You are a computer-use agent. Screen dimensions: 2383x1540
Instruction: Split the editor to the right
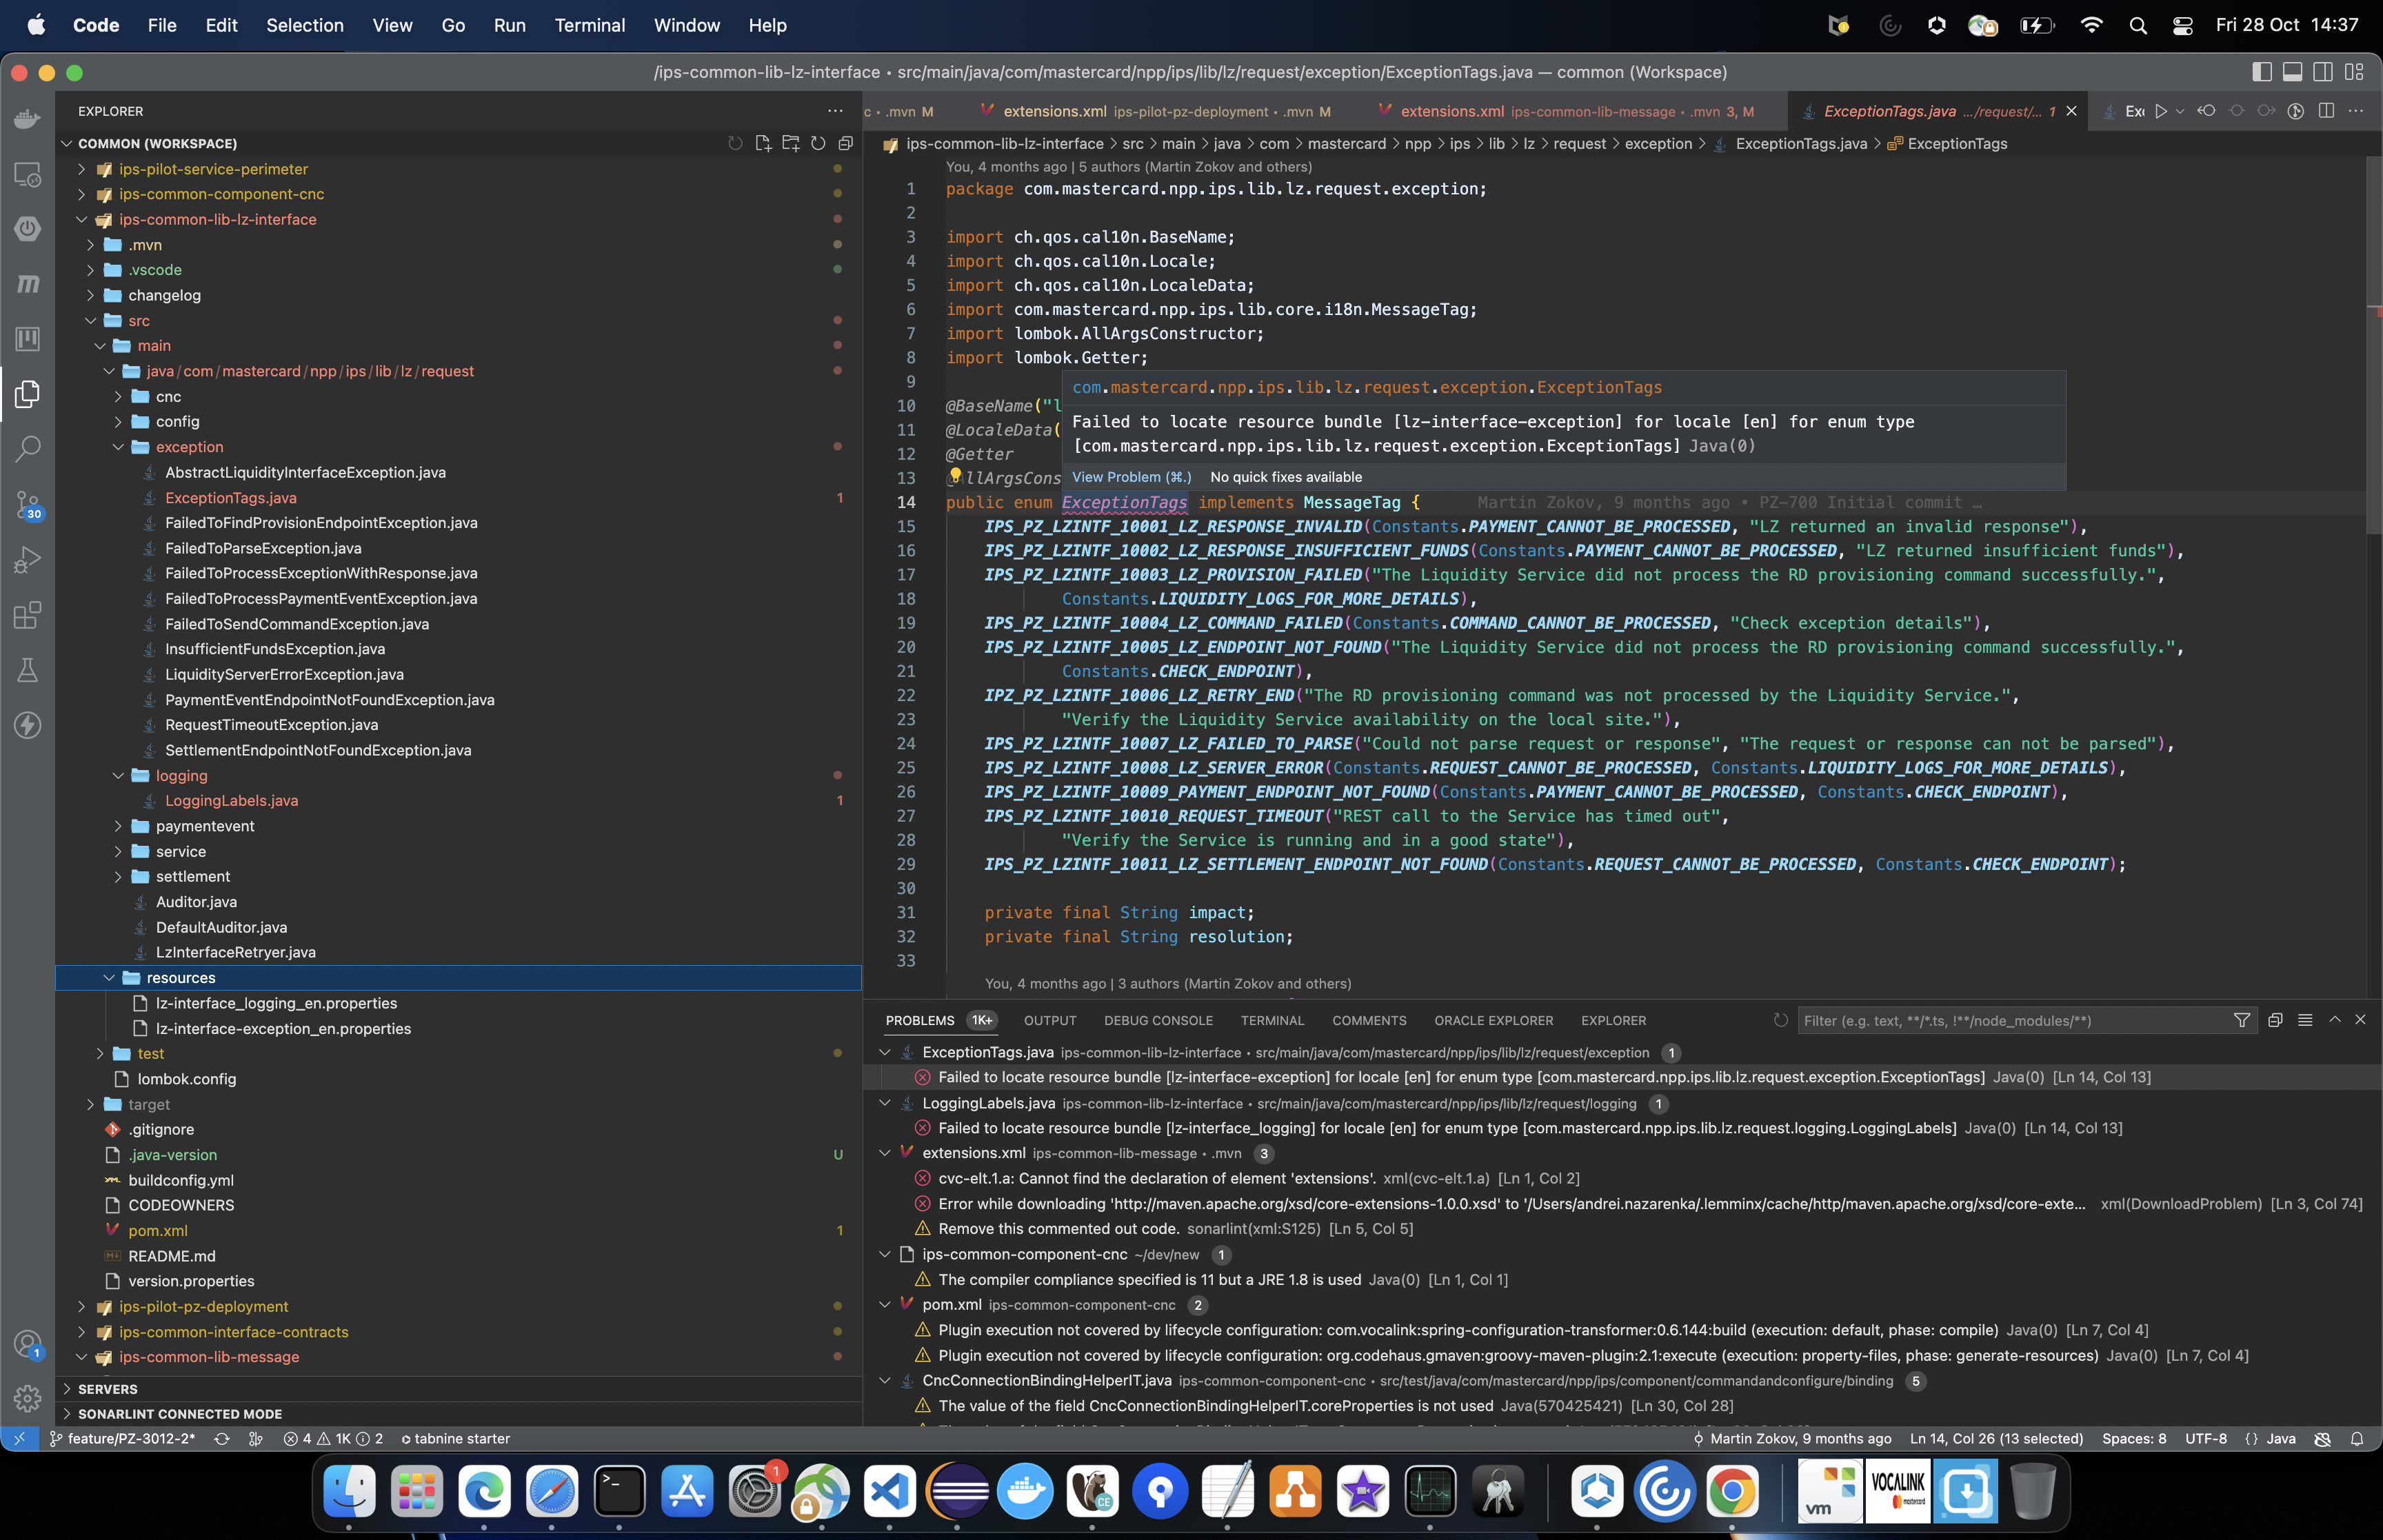(x=2326, y=111)
